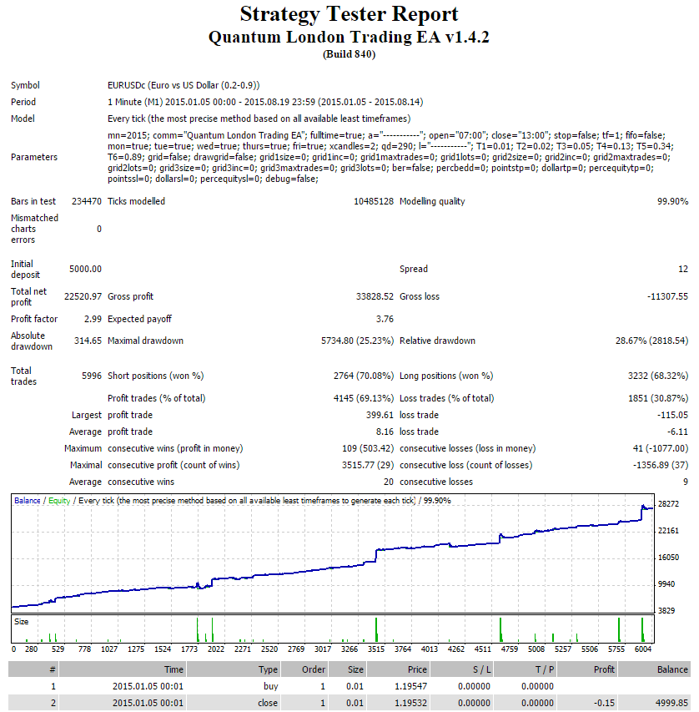
Task: Click the Long positions value 3232 (68.32%)
Action: pyautogui.click(x=657, y=376)
